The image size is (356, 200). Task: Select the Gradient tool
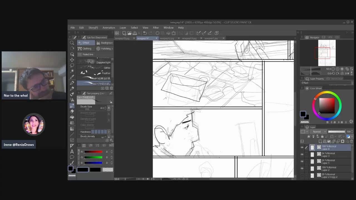tap(72, 129)
